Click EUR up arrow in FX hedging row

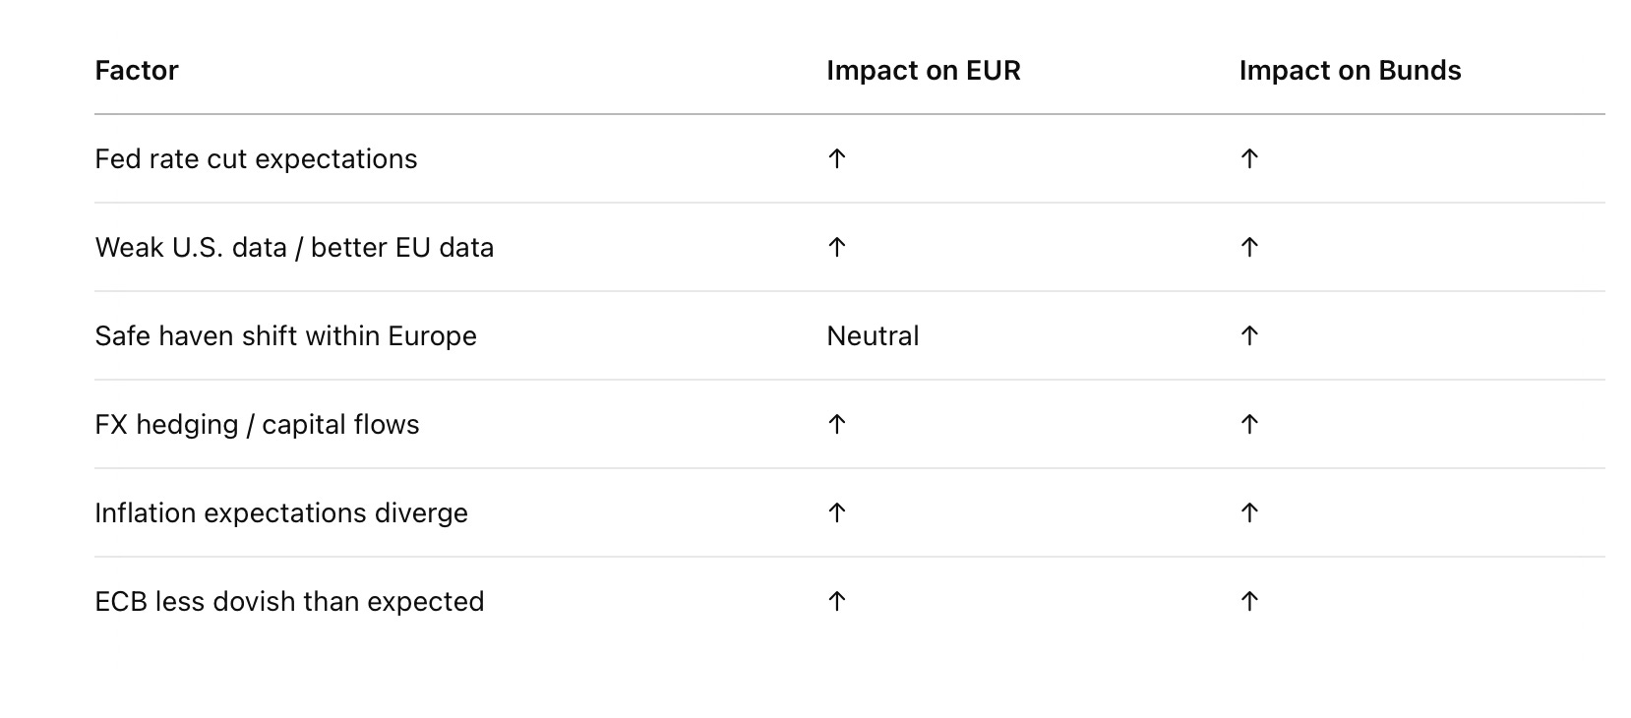837,424
